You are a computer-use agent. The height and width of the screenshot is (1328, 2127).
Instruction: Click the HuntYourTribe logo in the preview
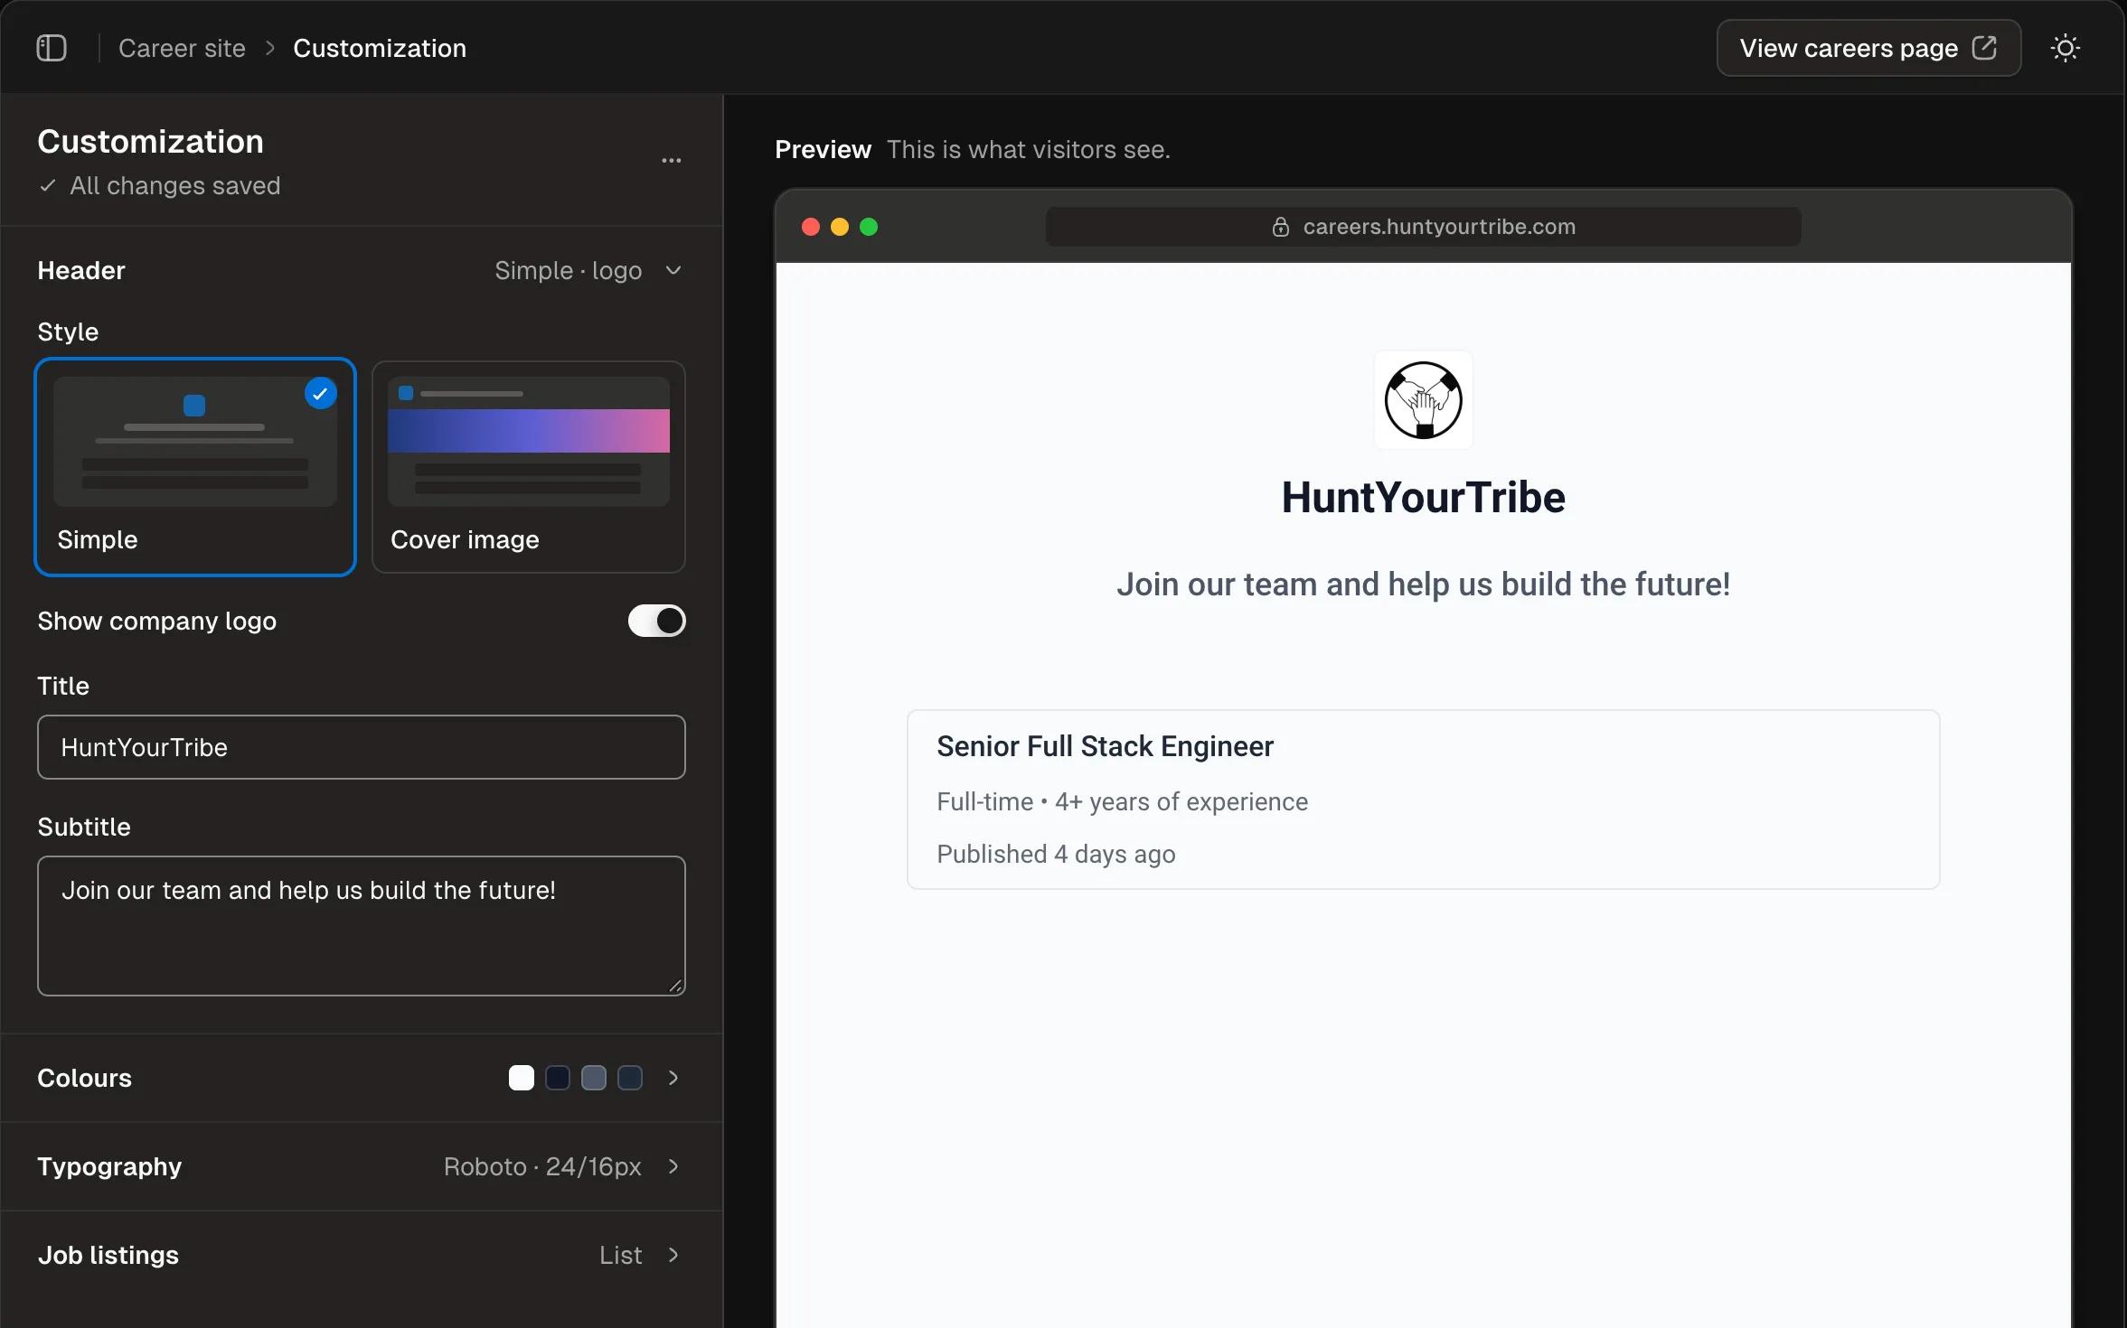pyautogui.click(x=1423, y=400)
